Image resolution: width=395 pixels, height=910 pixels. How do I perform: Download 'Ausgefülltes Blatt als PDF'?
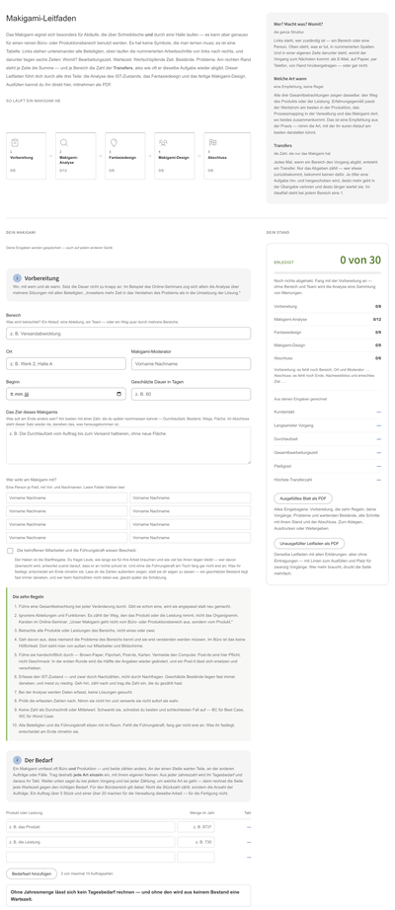302,498
